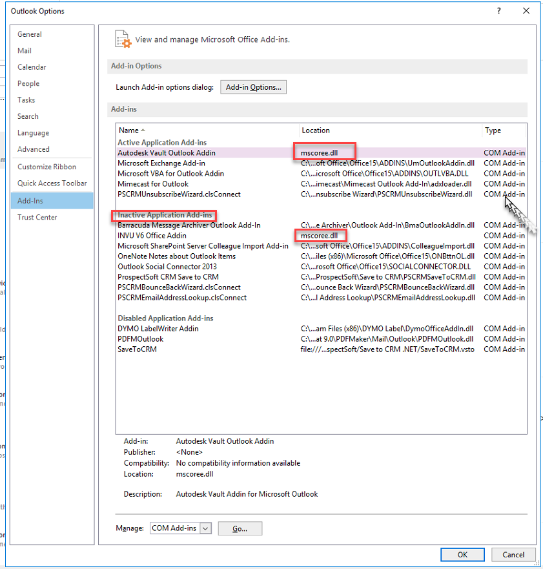Open the Customize Ribbon category

click(46, 167)
